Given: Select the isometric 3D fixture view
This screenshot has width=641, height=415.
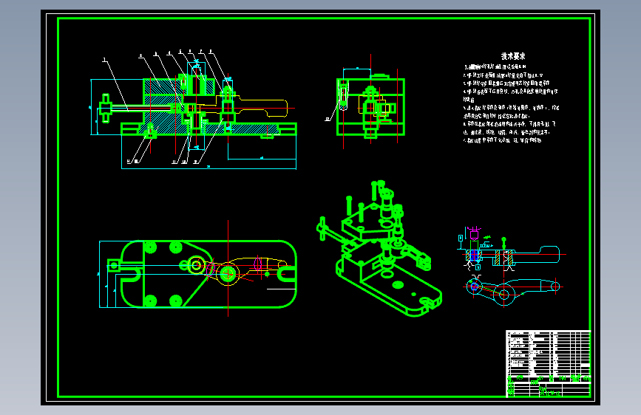Looking at the screenshot, I should pyautogui.click(x=379, y=248).
